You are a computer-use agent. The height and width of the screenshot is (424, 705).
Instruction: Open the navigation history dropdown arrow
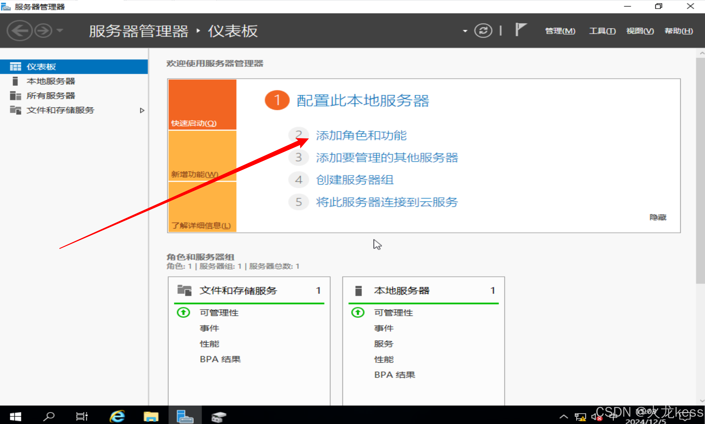pyautogui.click(x=60, y=30)
